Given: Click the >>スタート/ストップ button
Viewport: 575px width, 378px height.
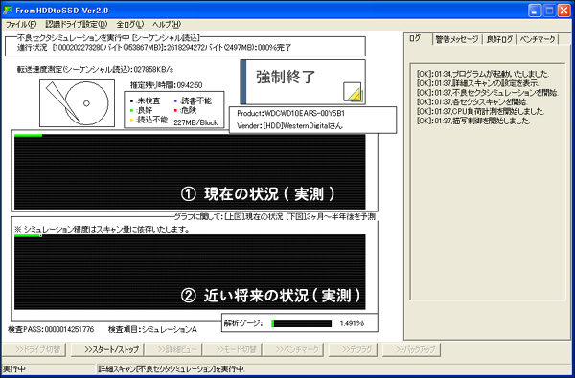Looking at the screenshot, I should pyautogui.click(x=107, y=350).
